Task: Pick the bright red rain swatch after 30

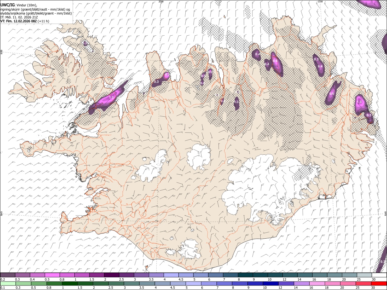Action: (x=379, y=284)
